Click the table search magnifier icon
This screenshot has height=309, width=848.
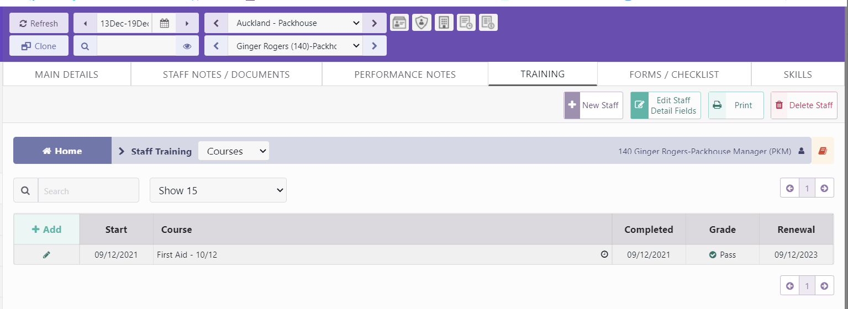pyautogui.click(x=25, y=190)
